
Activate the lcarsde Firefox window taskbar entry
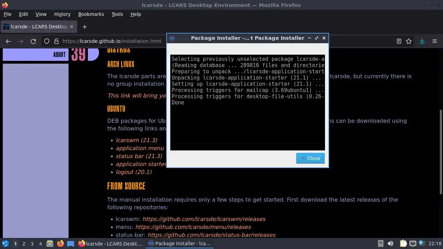[x=110, y=243]
